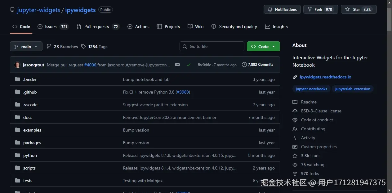Expand commit message ellipsis button

[177, 65]
